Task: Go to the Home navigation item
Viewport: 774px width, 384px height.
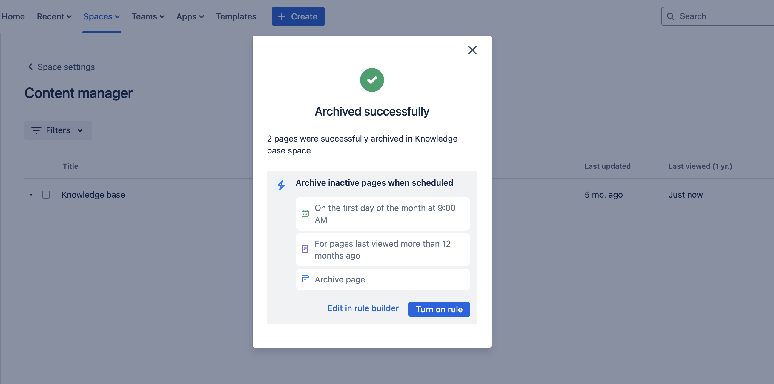Action: pyautogui.click(x=13, y=16)
